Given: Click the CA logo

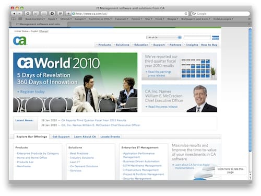Looking at the screenshot, I should 20,41.
